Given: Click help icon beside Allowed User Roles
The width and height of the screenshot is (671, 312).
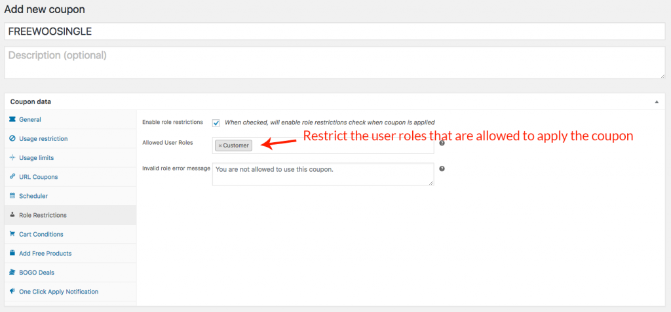Looking at the screenshot, I should pyautogui.click(x=442, y=144).
